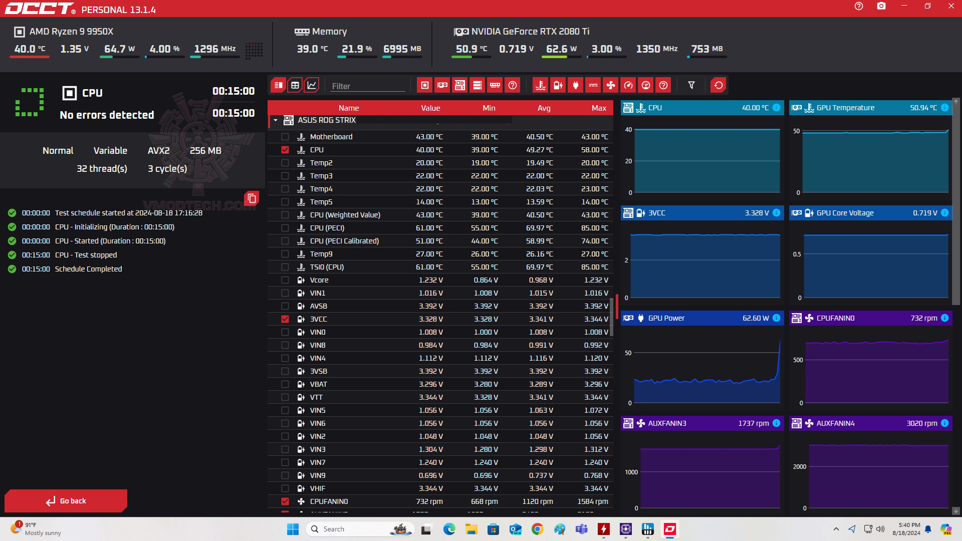Viewport: 962px width, 541px height.
Task: Toggle temperature sensor type filter
Action: click(x=540, y=85)
